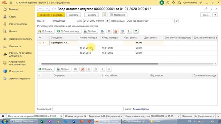This screenshot has width=221, height=124.
Task: Click Добавить период button
Action: click(68, 31)
